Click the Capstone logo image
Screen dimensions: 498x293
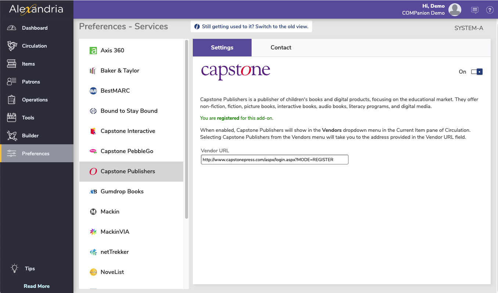coord(235,70)
